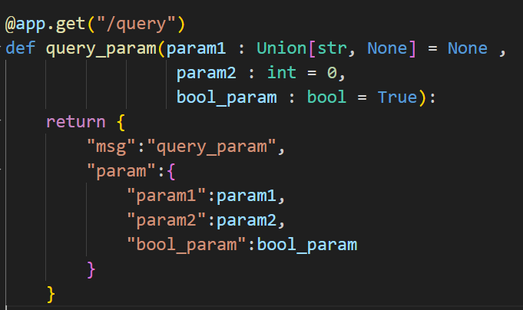Screen dimensions: 523x310
Task: Click the def keyword
Action: (x=20, y=48)
